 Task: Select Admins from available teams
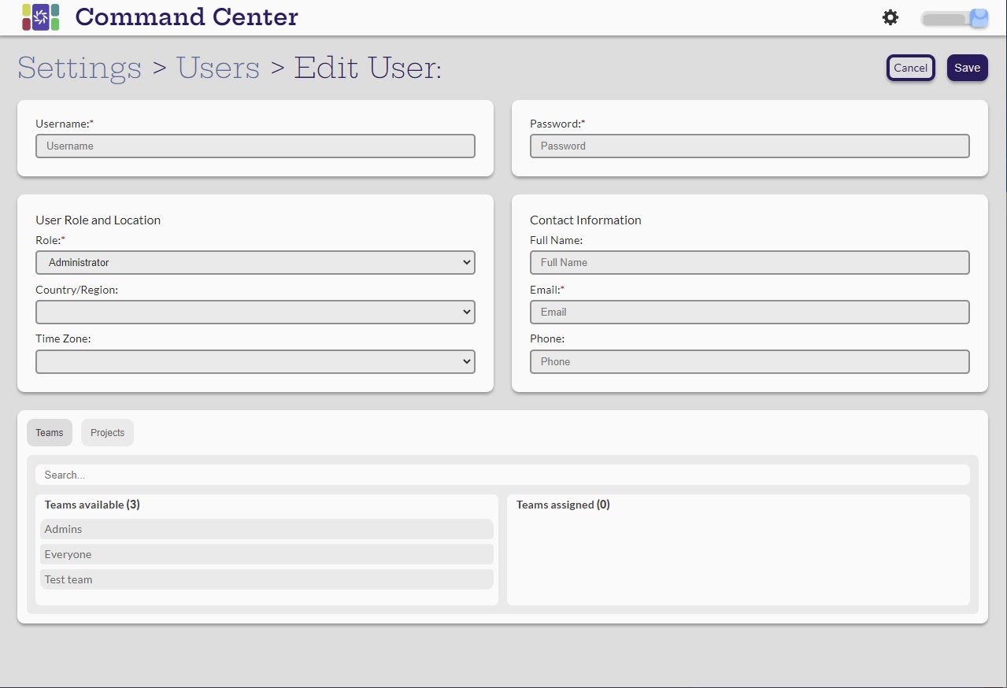pyautogui.click(x=266, y=529)
